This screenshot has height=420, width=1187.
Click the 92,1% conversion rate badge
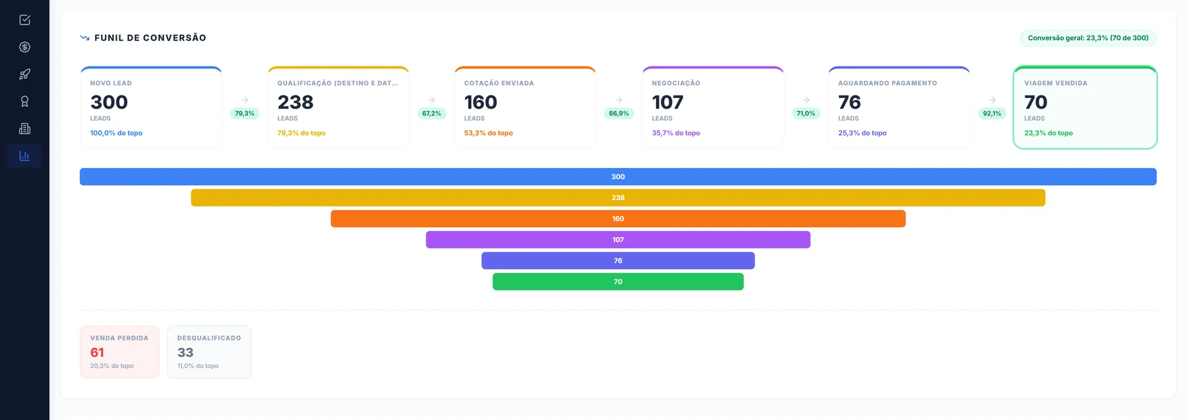click(x=992, y=113)
